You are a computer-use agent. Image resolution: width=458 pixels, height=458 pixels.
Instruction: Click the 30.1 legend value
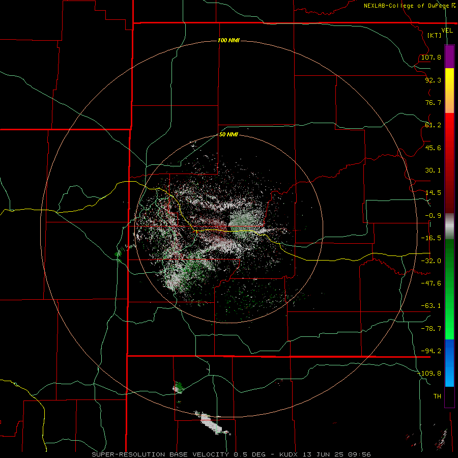click(x=433, y=170)
